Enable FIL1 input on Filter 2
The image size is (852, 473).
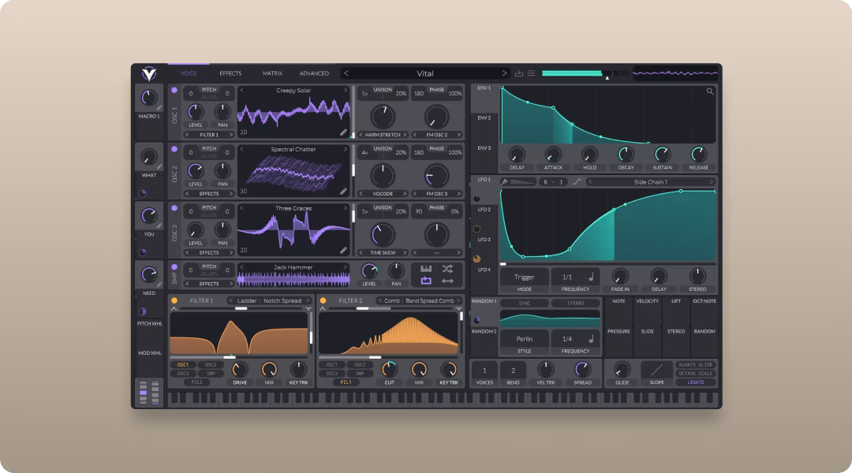346,382
